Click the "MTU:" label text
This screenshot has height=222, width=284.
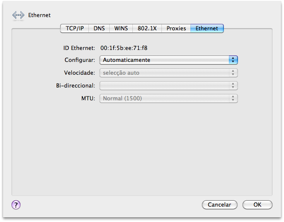coord(88,99)
